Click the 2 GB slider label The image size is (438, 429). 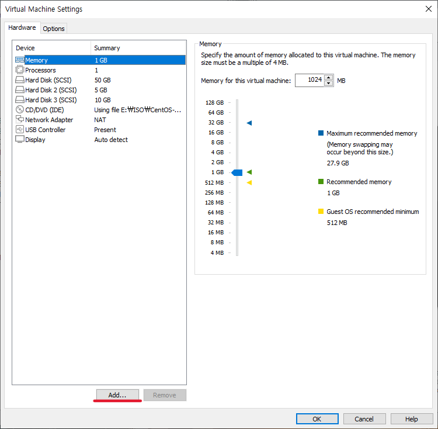217,162
